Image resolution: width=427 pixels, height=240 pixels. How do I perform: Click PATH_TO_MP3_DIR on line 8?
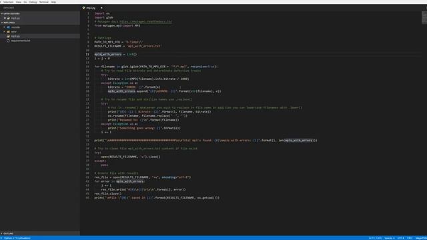point(107,42)
